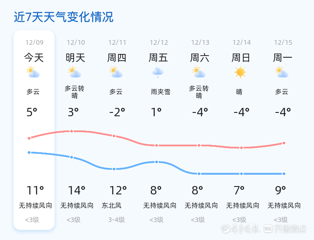Image resolution: width=314 pixels, height=240 pixels.
Task: Click today's partly cloudy weather icon
Action: pyautogui.click(x=33, y=72)
